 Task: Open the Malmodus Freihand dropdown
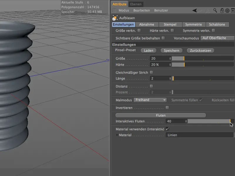[150, 100]
